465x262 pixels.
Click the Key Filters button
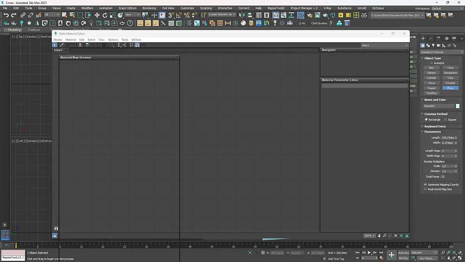click(427, 258)
